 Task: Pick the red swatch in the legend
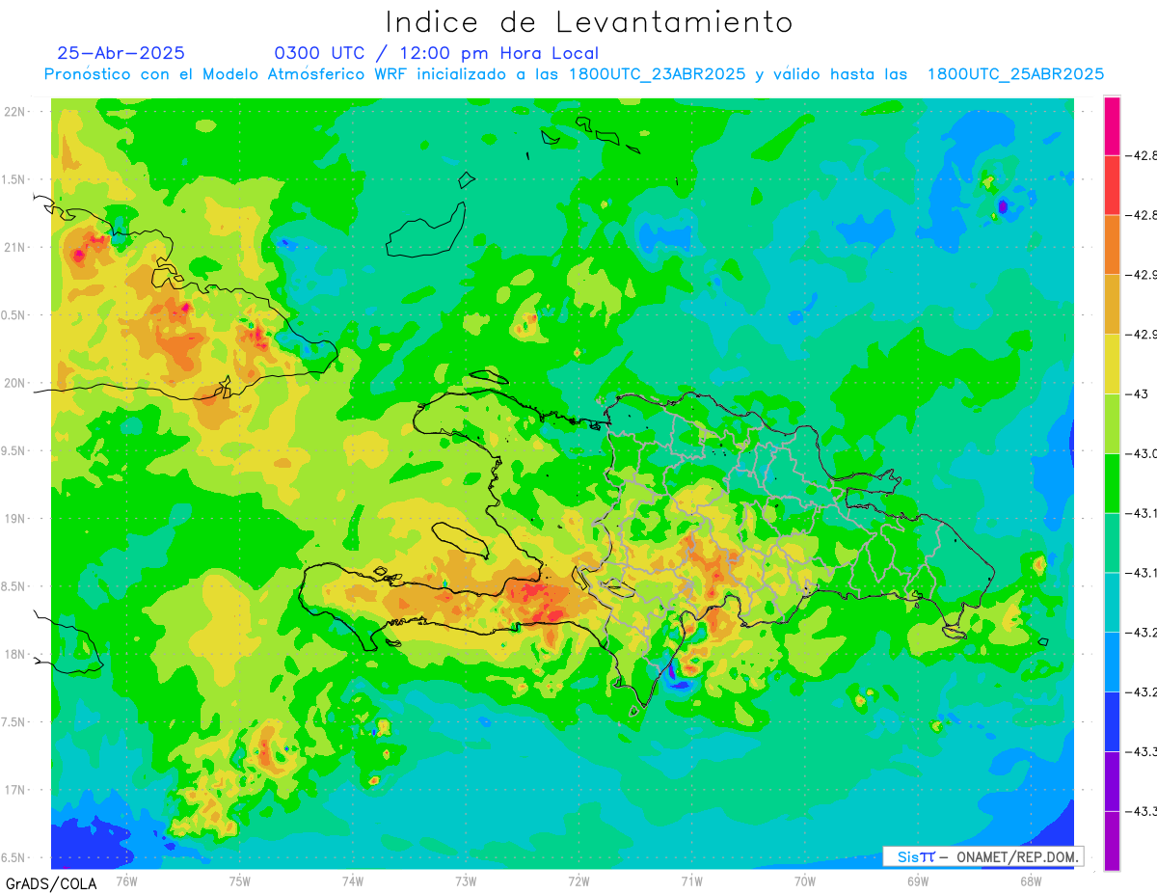(x=1112, y=185)
